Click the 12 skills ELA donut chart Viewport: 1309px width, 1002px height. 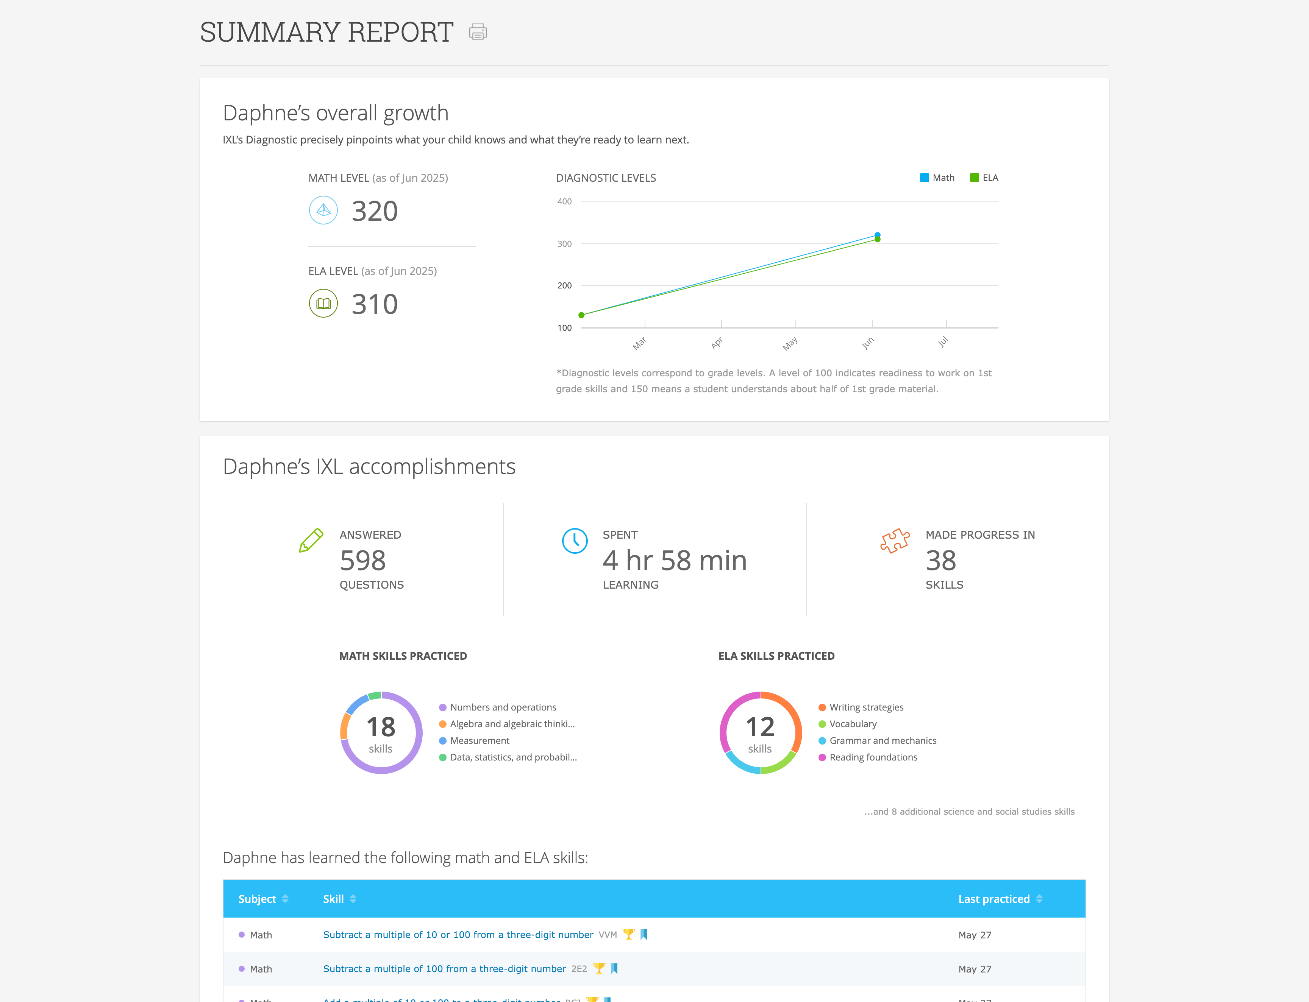761,733
